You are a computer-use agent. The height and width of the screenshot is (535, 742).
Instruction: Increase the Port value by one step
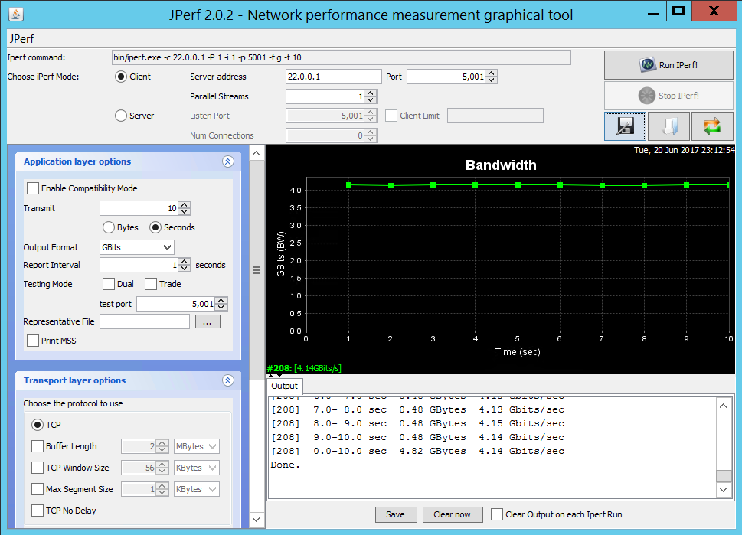tap(492, 73)
